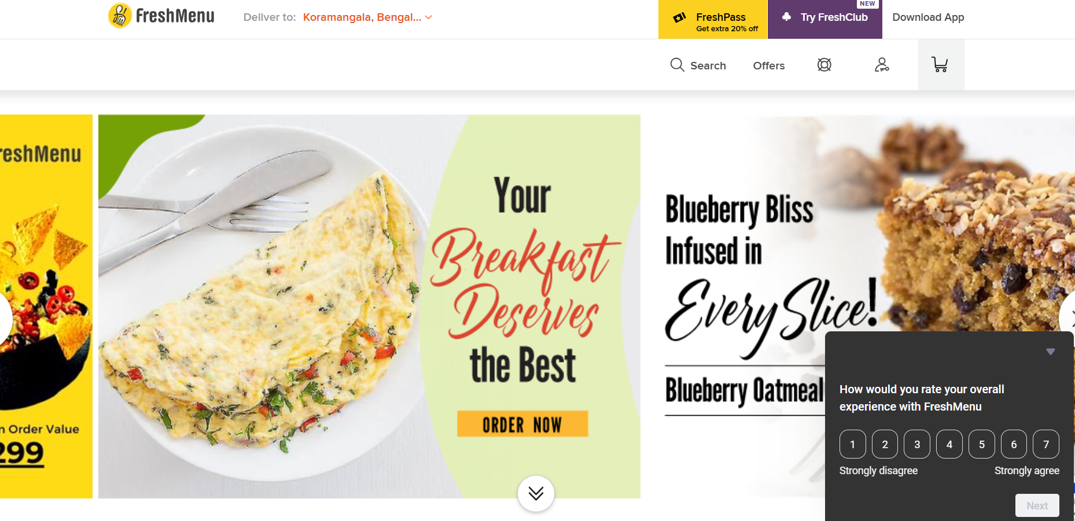This screenshot has height=521, width=1075.
Task: Open the user account icon
Action: point(882,65)
